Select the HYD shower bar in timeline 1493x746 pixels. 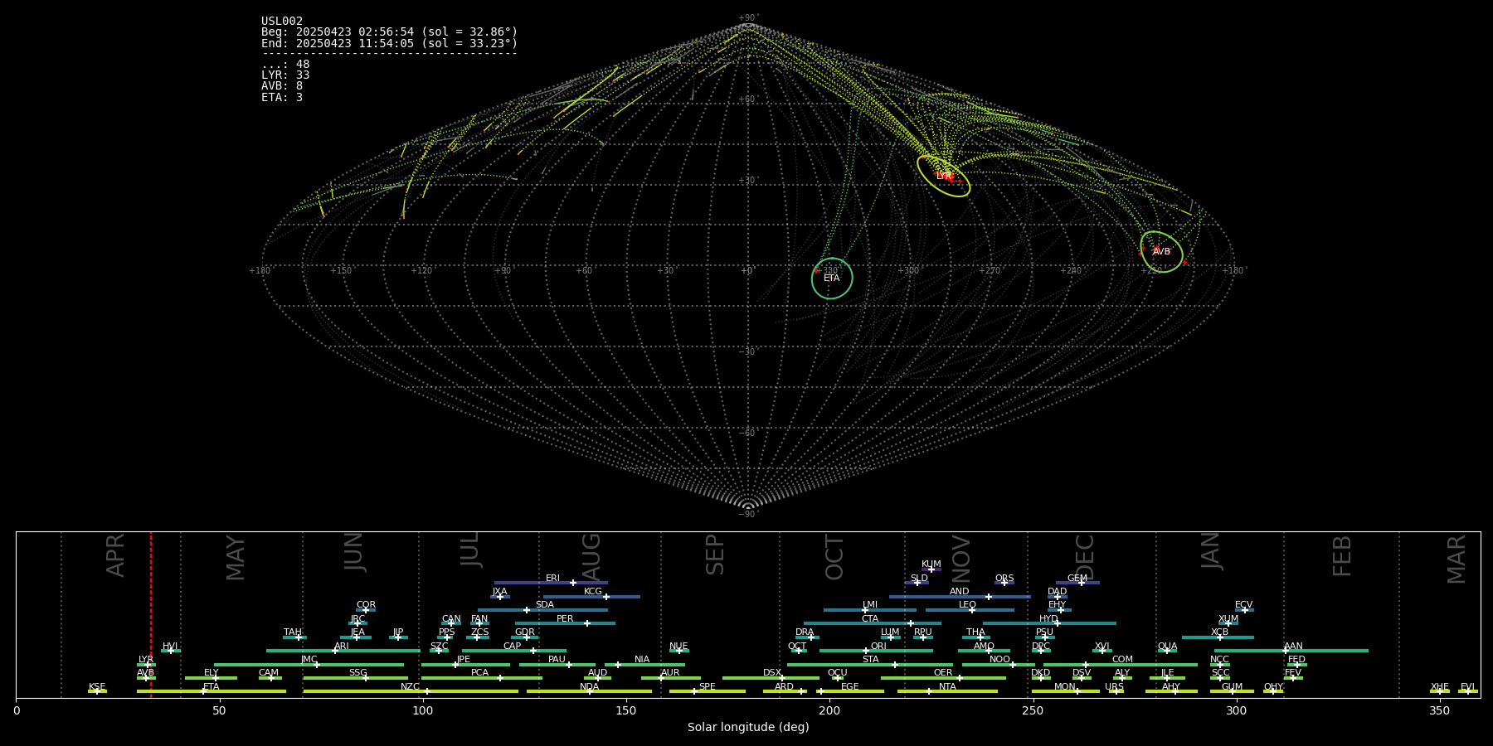pyautogui.click(x=1049, y=623)
